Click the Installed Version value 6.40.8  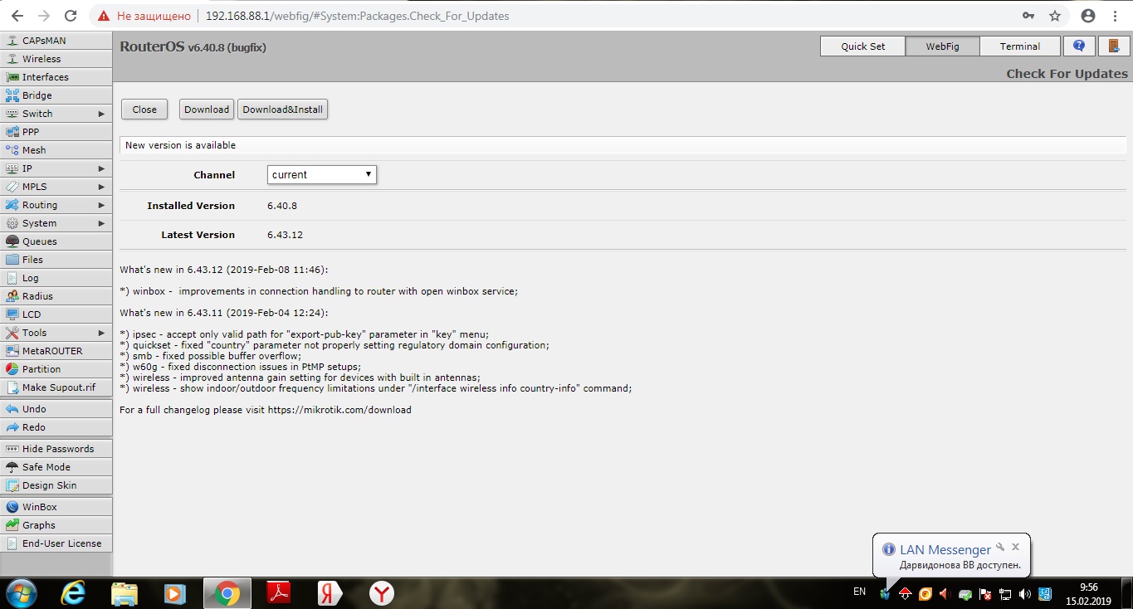point(281,206)
